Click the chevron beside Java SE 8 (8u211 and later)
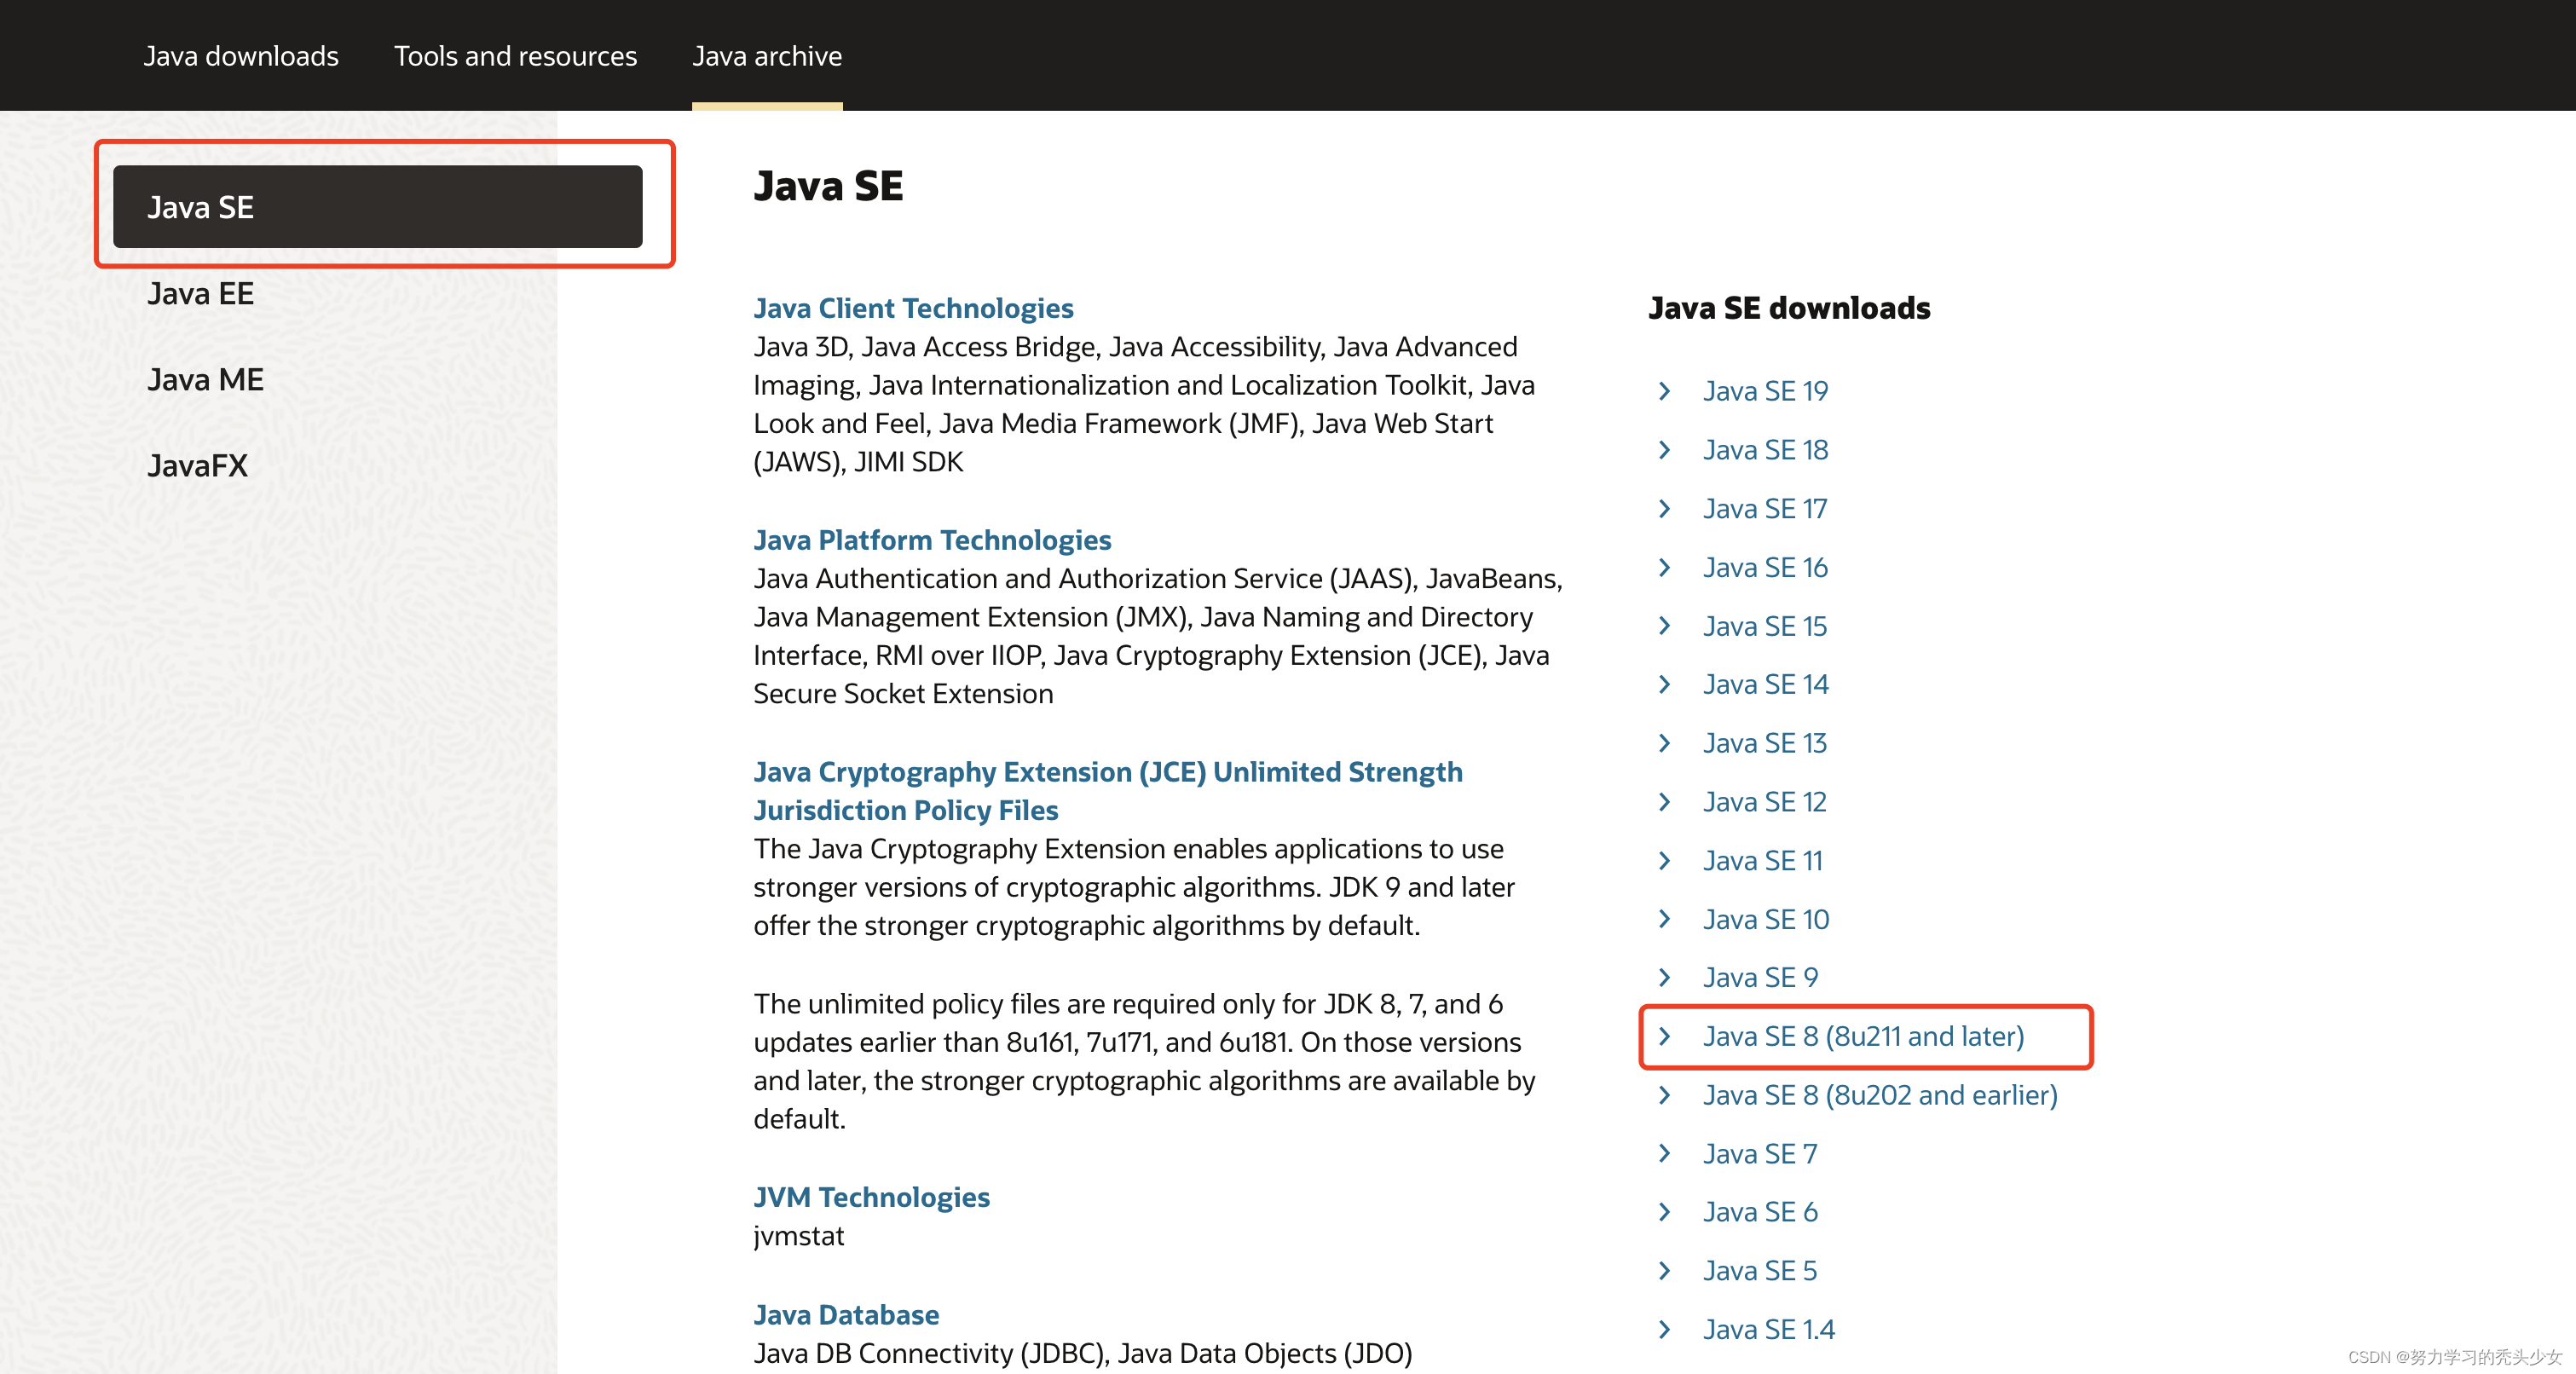Viewport: 2576px width, 1374px height. [x=1664, y=1037]
